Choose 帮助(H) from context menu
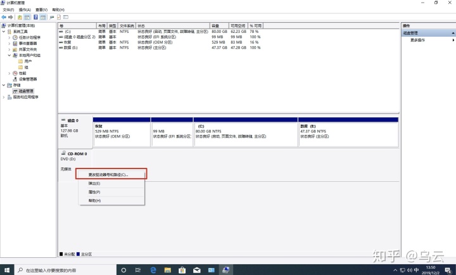 pyautogui.click(x=111, y=200)
